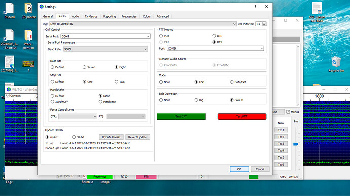Click the FT8 mode indicator in status bar
Viewport: 350px width, 196px height.
point(146,177)
